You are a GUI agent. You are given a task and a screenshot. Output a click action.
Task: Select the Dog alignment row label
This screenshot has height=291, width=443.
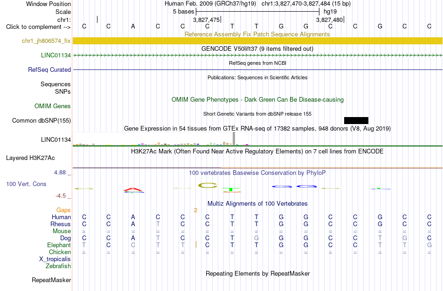coord(65,238)
